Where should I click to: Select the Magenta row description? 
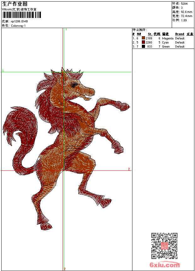(x=168, y=38)
